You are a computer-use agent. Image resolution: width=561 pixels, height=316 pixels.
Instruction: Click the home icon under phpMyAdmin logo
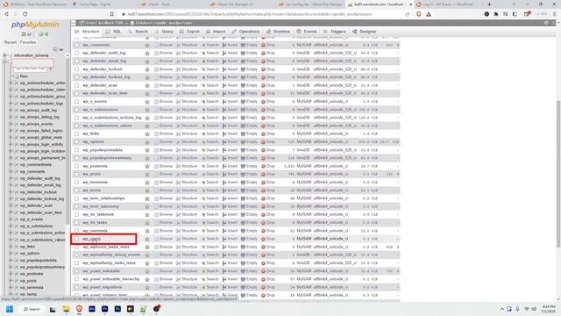[x=24, y=34]
